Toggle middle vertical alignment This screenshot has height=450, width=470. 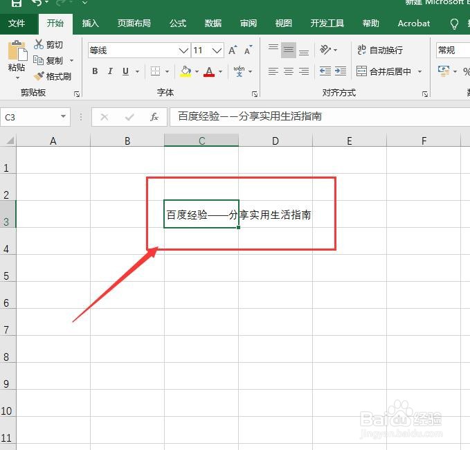pos(289,50)
